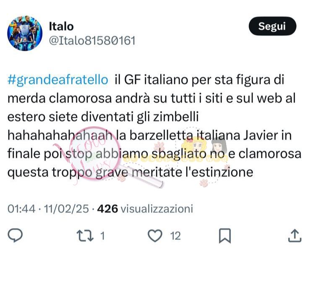This screenshot has width=310, height=291.
Task: Open the @Italo81580161 handle
Action: click(92, 41)
